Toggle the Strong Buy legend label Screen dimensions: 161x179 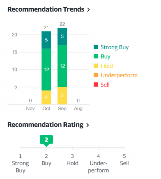pyautogui.click(x=115, y=47)
